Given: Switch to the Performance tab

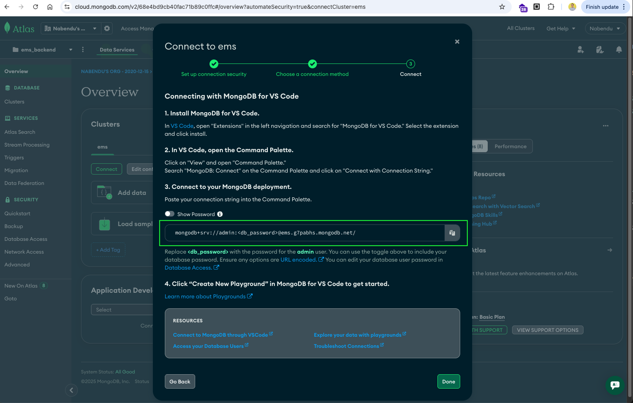Looking at the screenshot, I should pos(510,146).
